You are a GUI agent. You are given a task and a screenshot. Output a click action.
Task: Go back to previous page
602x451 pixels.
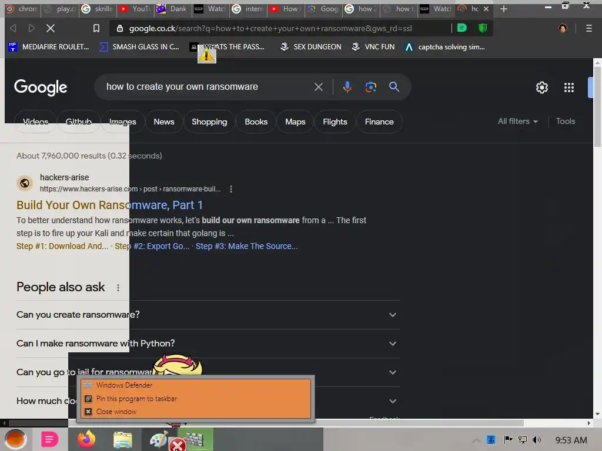[x=13, y=28]
